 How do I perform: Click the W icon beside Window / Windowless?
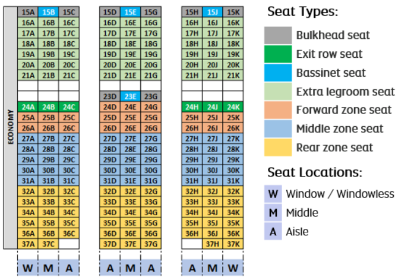pyautogui.click(x=273, y=194)
